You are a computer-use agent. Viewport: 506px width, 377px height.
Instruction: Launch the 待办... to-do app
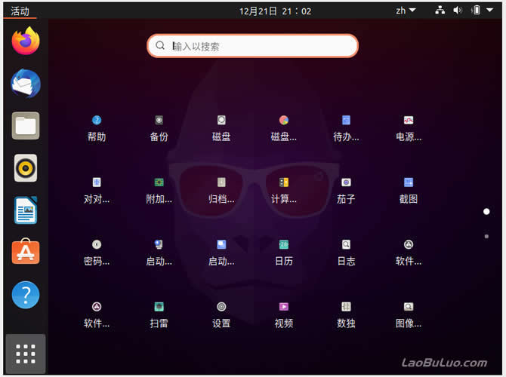pos(346,129)
